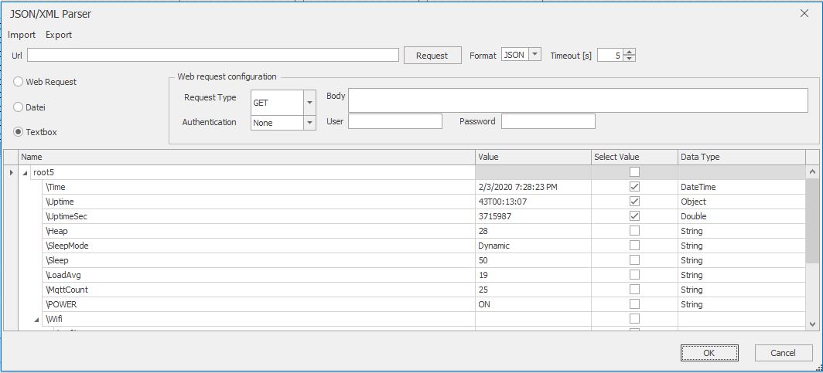Toggle the root5 Select Value checkbox
Screen dimensions: 823x373
coord(634,172)
